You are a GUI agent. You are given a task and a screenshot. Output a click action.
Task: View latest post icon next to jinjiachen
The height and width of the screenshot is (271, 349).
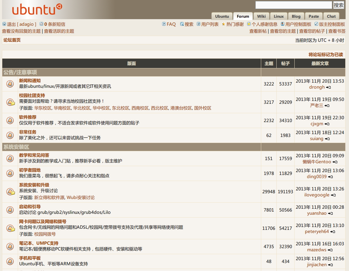click(x=330, y=265)
